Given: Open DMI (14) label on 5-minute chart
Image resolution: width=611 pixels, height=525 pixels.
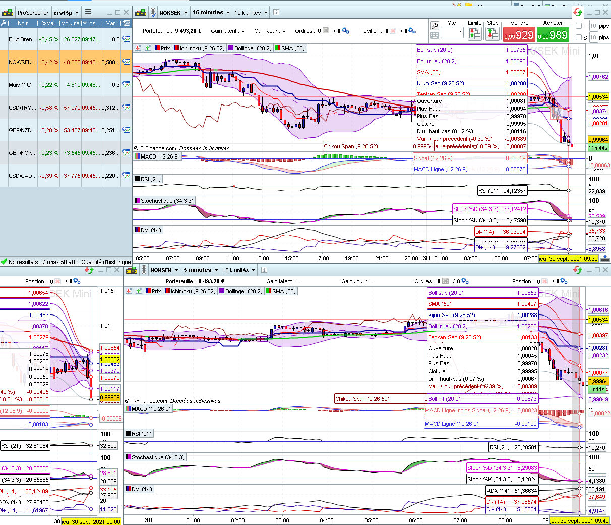Looking at the screenshot, I should 139,489.
